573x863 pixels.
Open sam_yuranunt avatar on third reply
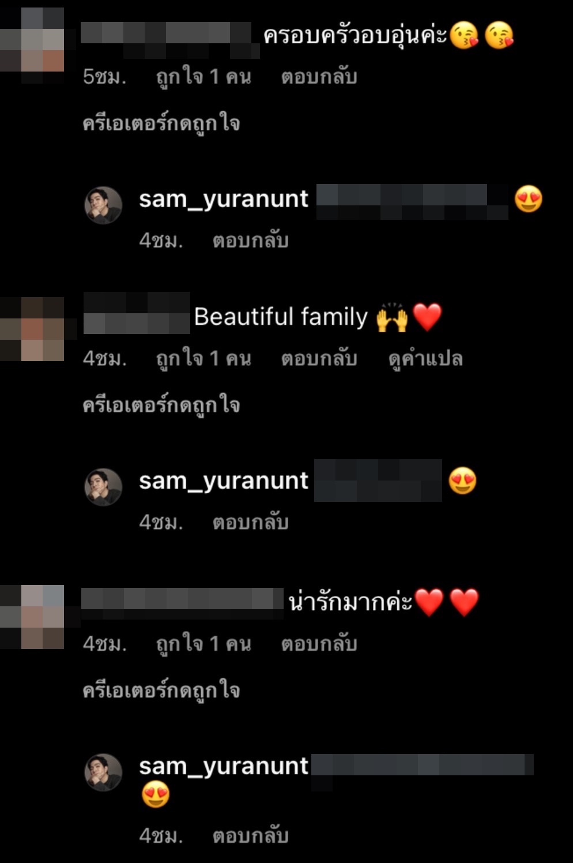tap(104, 772)
